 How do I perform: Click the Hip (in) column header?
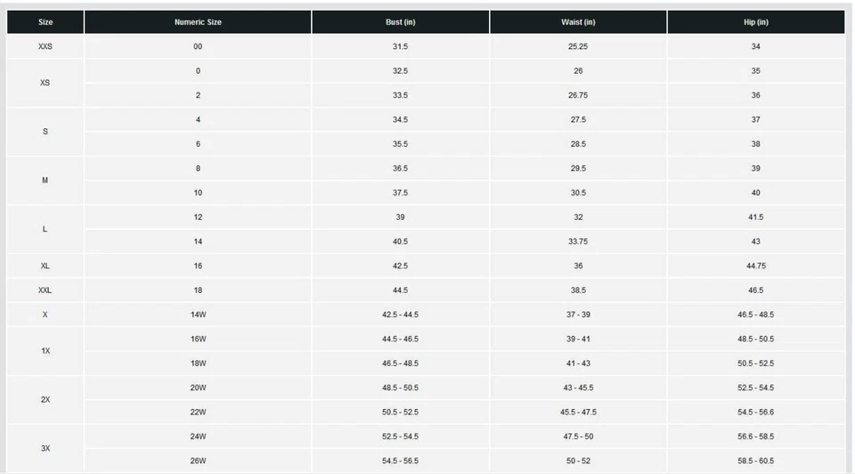755,22
